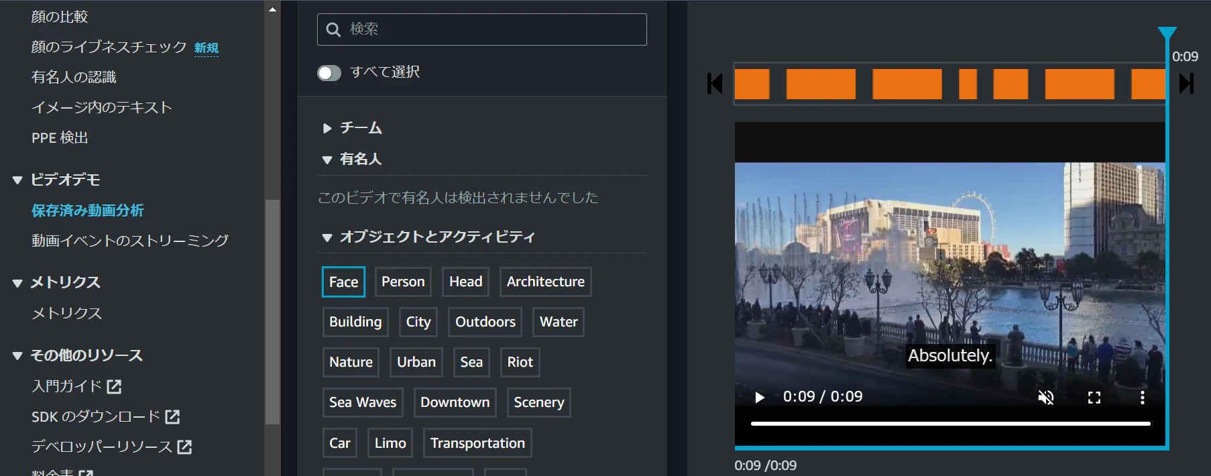Screen dimensions: 1211x476
Task: Select the Riot label
Action: click(520, 362)
